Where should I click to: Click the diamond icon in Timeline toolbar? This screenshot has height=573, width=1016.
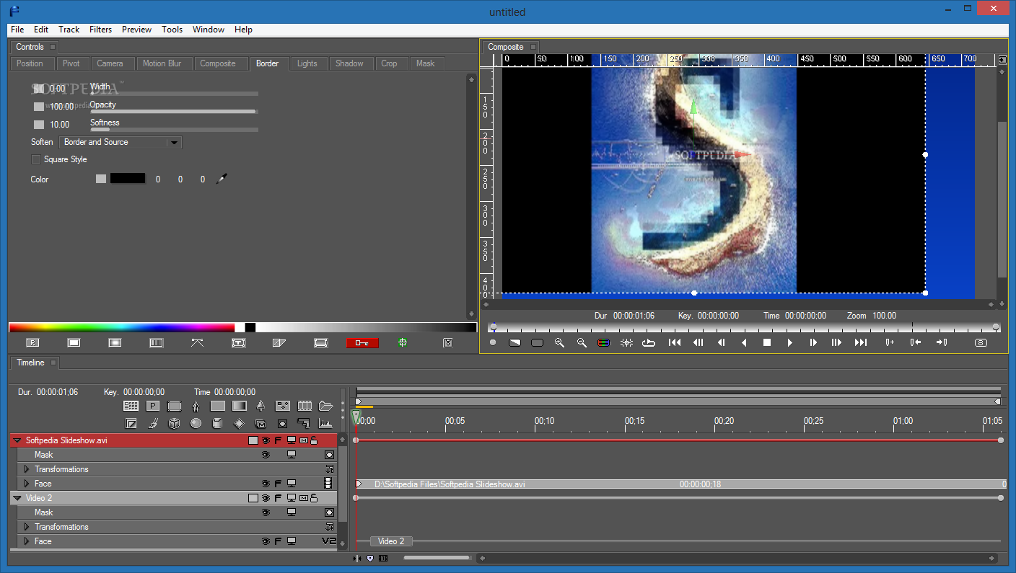coord(239,423)
